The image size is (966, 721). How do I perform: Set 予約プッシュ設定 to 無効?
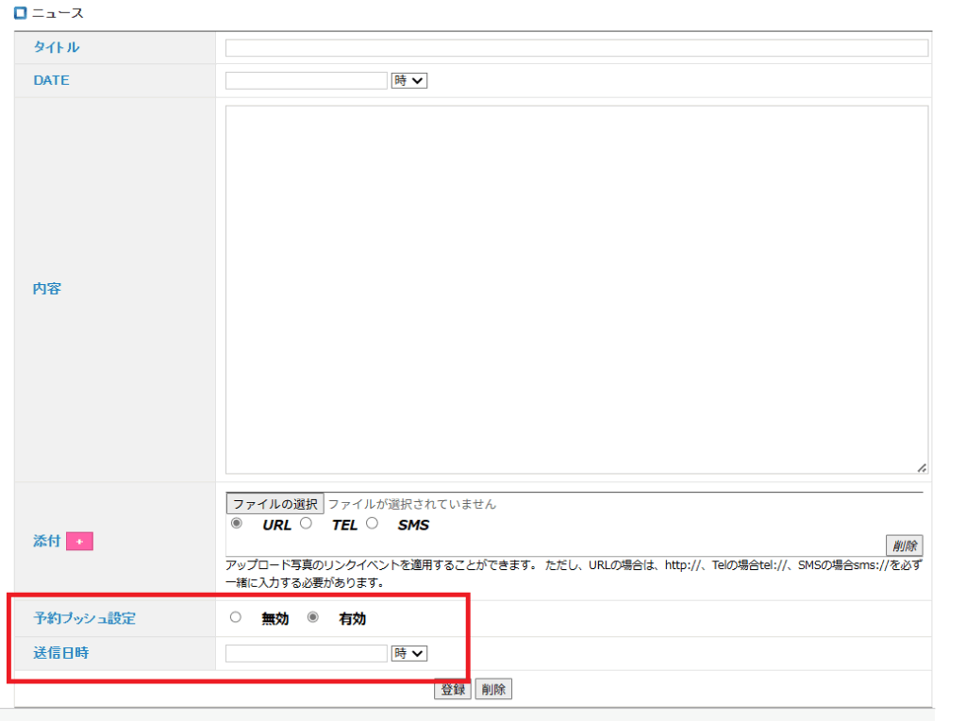coord(236,618)
